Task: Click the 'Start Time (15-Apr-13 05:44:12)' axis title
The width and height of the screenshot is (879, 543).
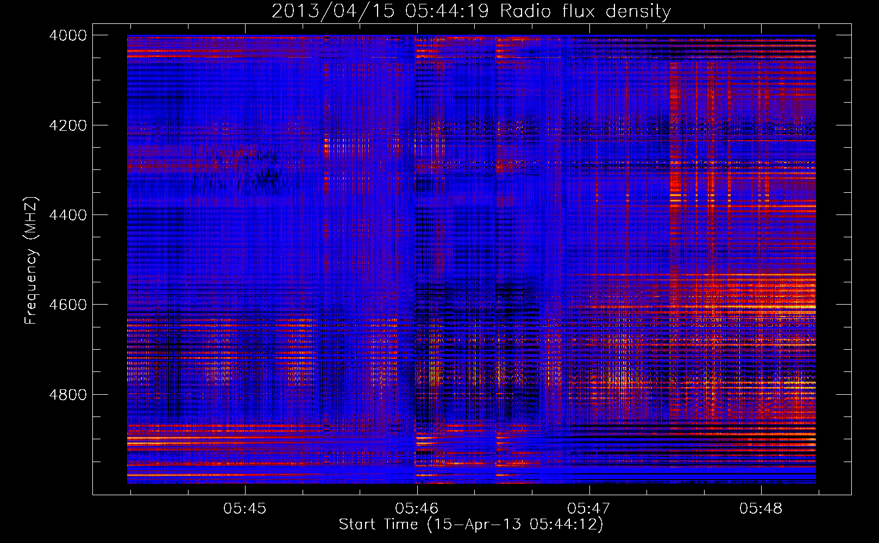Action: coord(471,525)
